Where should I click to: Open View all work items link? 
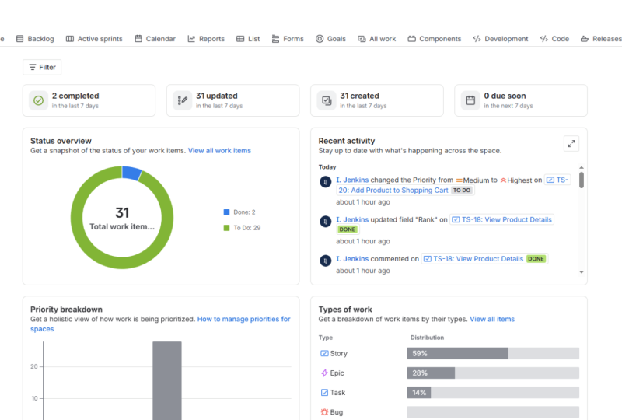pyautogui.click(x=219, y=150)
